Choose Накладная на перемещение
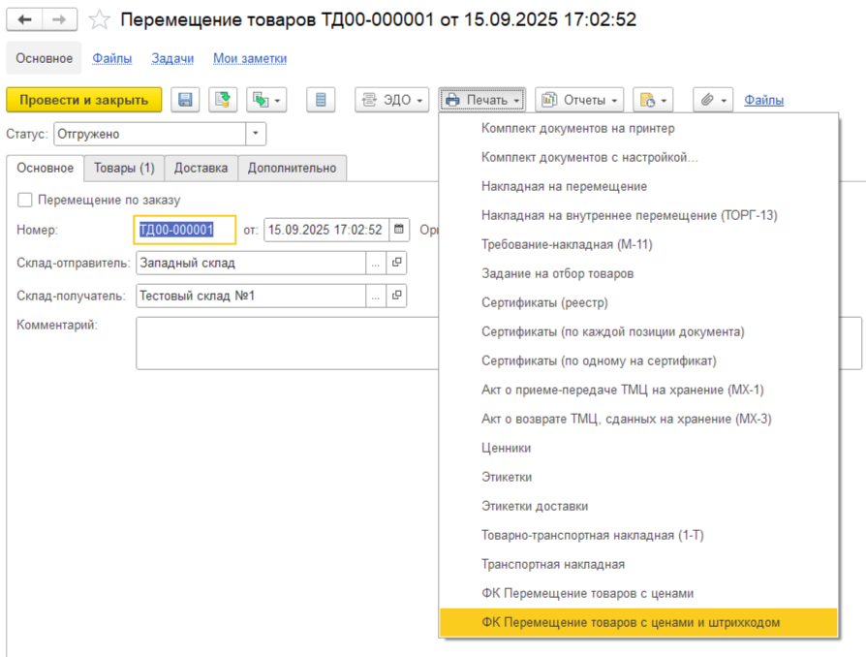The height and width of the screenshot is (657, 866). 638,186
